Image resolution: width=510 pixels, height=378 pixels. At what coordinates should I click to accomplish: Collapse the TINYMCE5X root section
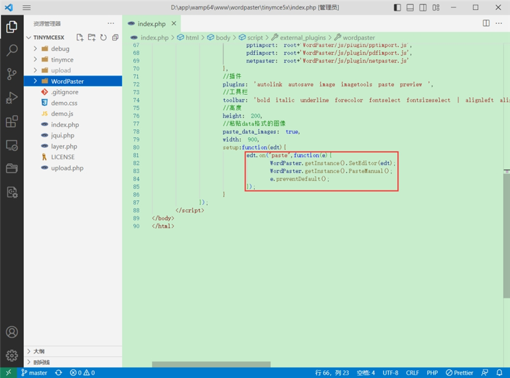pyautogui.click(x=29, y=38)
